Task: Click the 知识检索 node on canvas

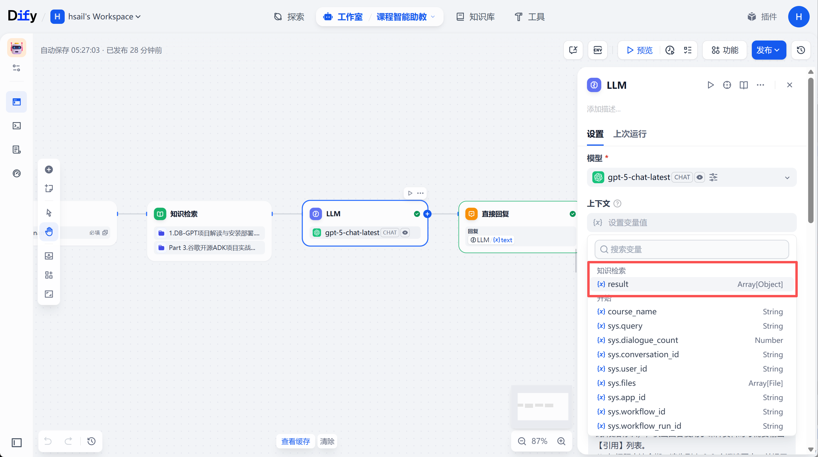Action: pyautogui.click(x=209, y=231)
